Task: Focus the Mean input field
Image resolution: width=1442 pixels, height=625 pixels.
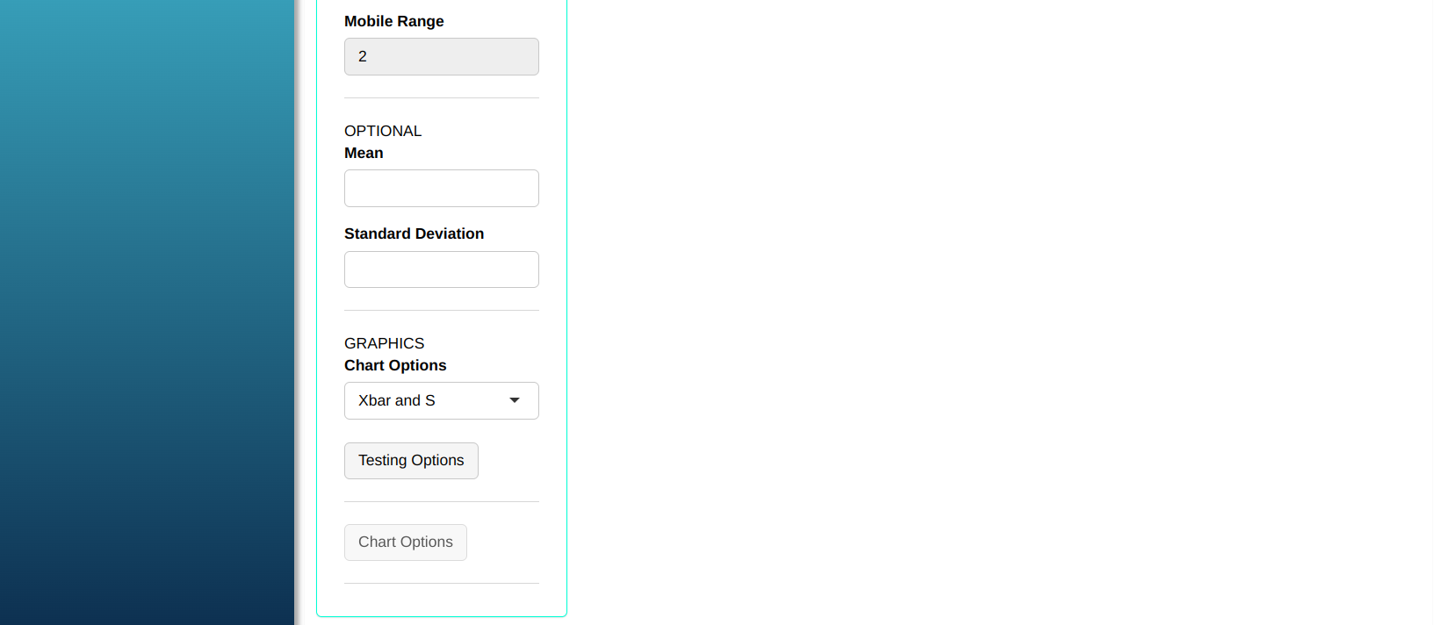Action: 442,189
